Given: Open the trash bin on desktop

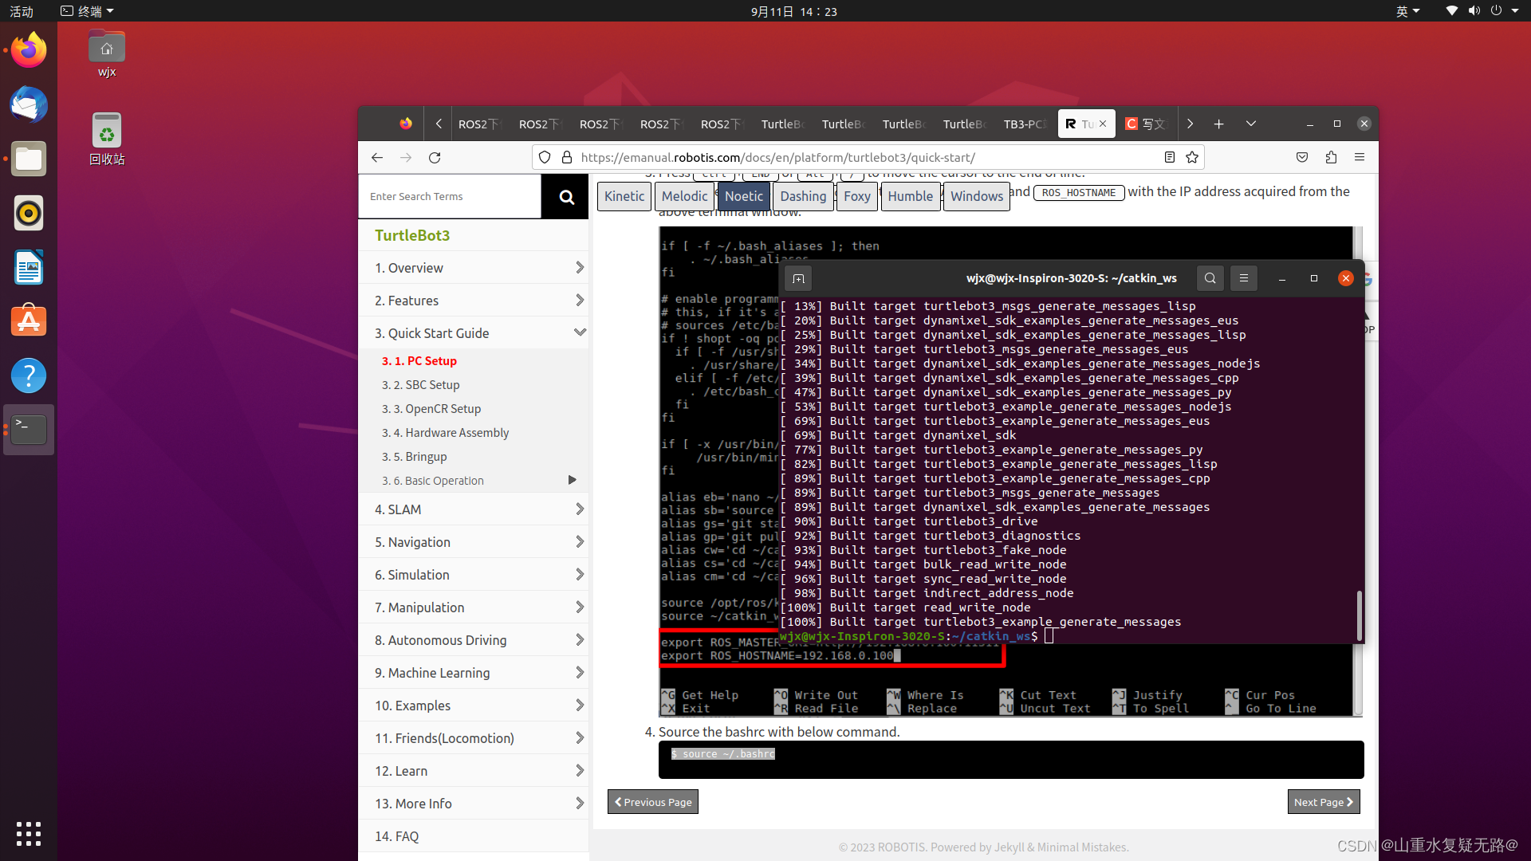Looking at the screenshot, I should pyautogui.click(x=107, y=139).
